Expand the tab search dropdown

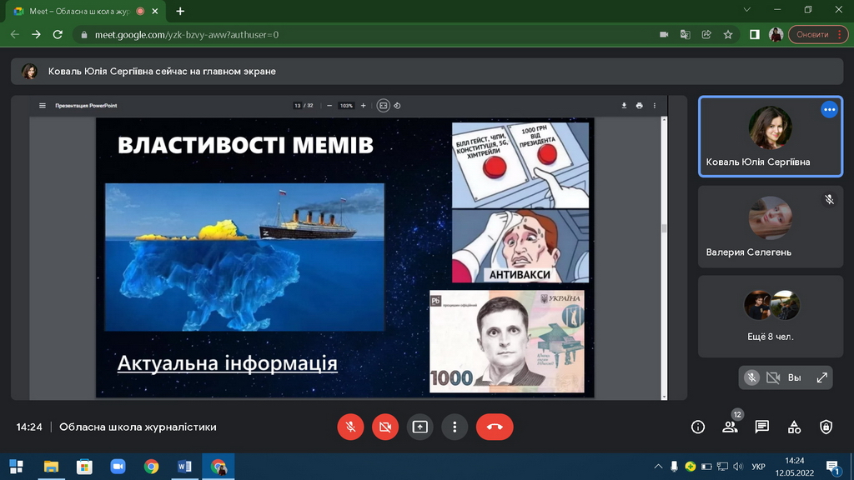pos(746,10)
